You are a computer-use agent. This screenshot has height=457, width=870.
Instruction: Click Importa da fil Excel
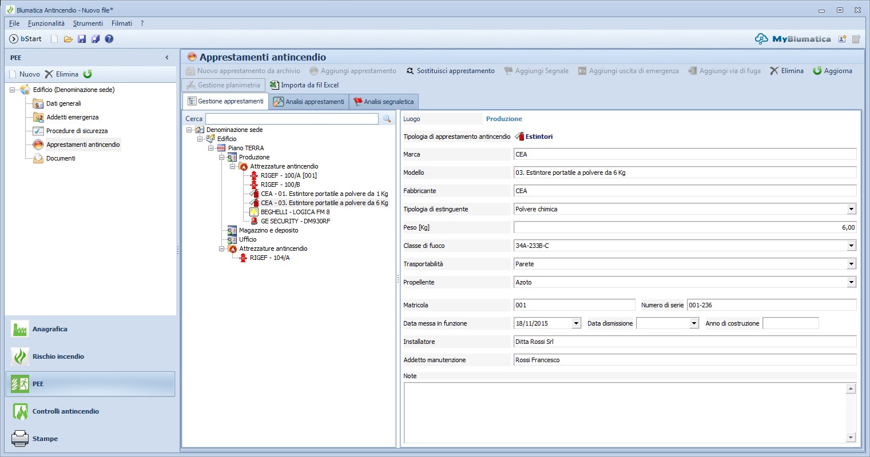point(304,85)
